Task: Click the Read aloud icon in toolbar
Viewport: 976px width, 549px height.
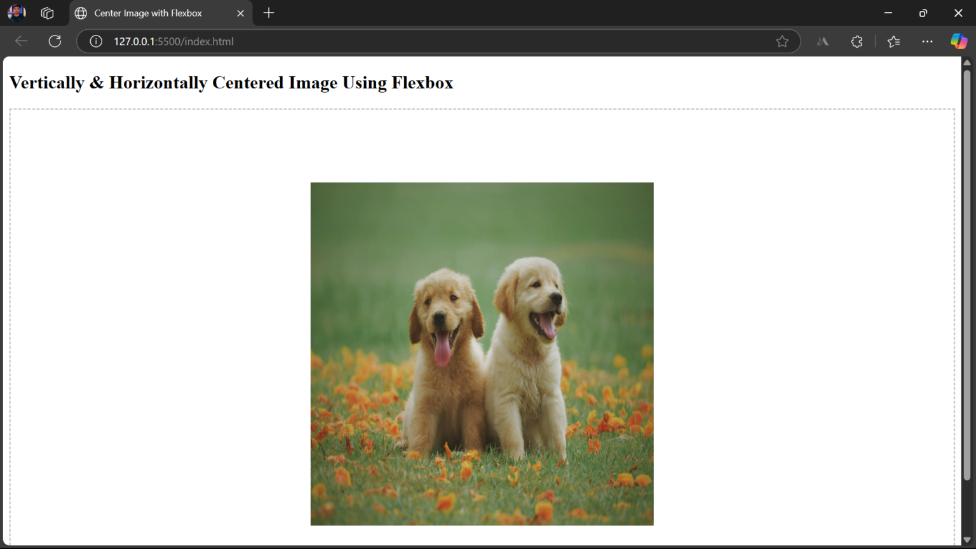Action: 823,41
